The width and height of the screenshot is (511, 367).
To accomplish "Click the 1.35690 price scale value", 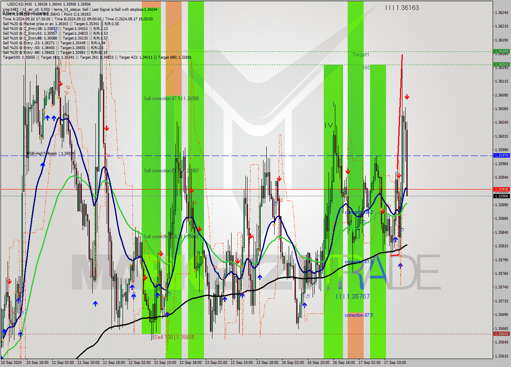I will (x=501, y=315).
